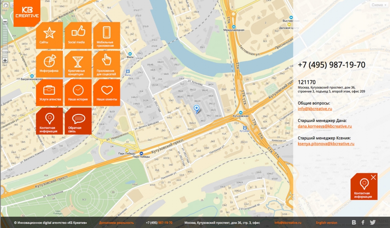Open the Мобильные приложения phone tile
Viewport: 390px width, 228px height.
point(107,35)
